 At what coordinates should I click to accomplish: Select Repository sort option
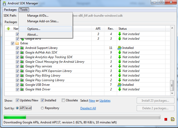pos(42,108)
